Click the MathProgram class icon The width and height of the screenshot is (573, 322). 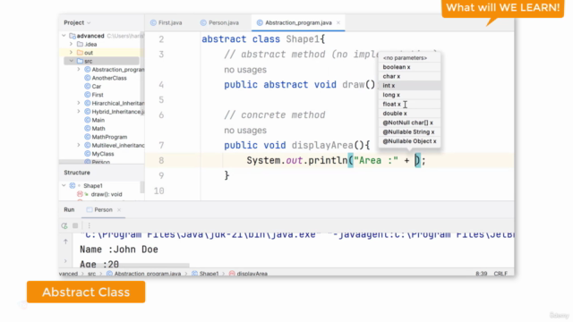88,137
